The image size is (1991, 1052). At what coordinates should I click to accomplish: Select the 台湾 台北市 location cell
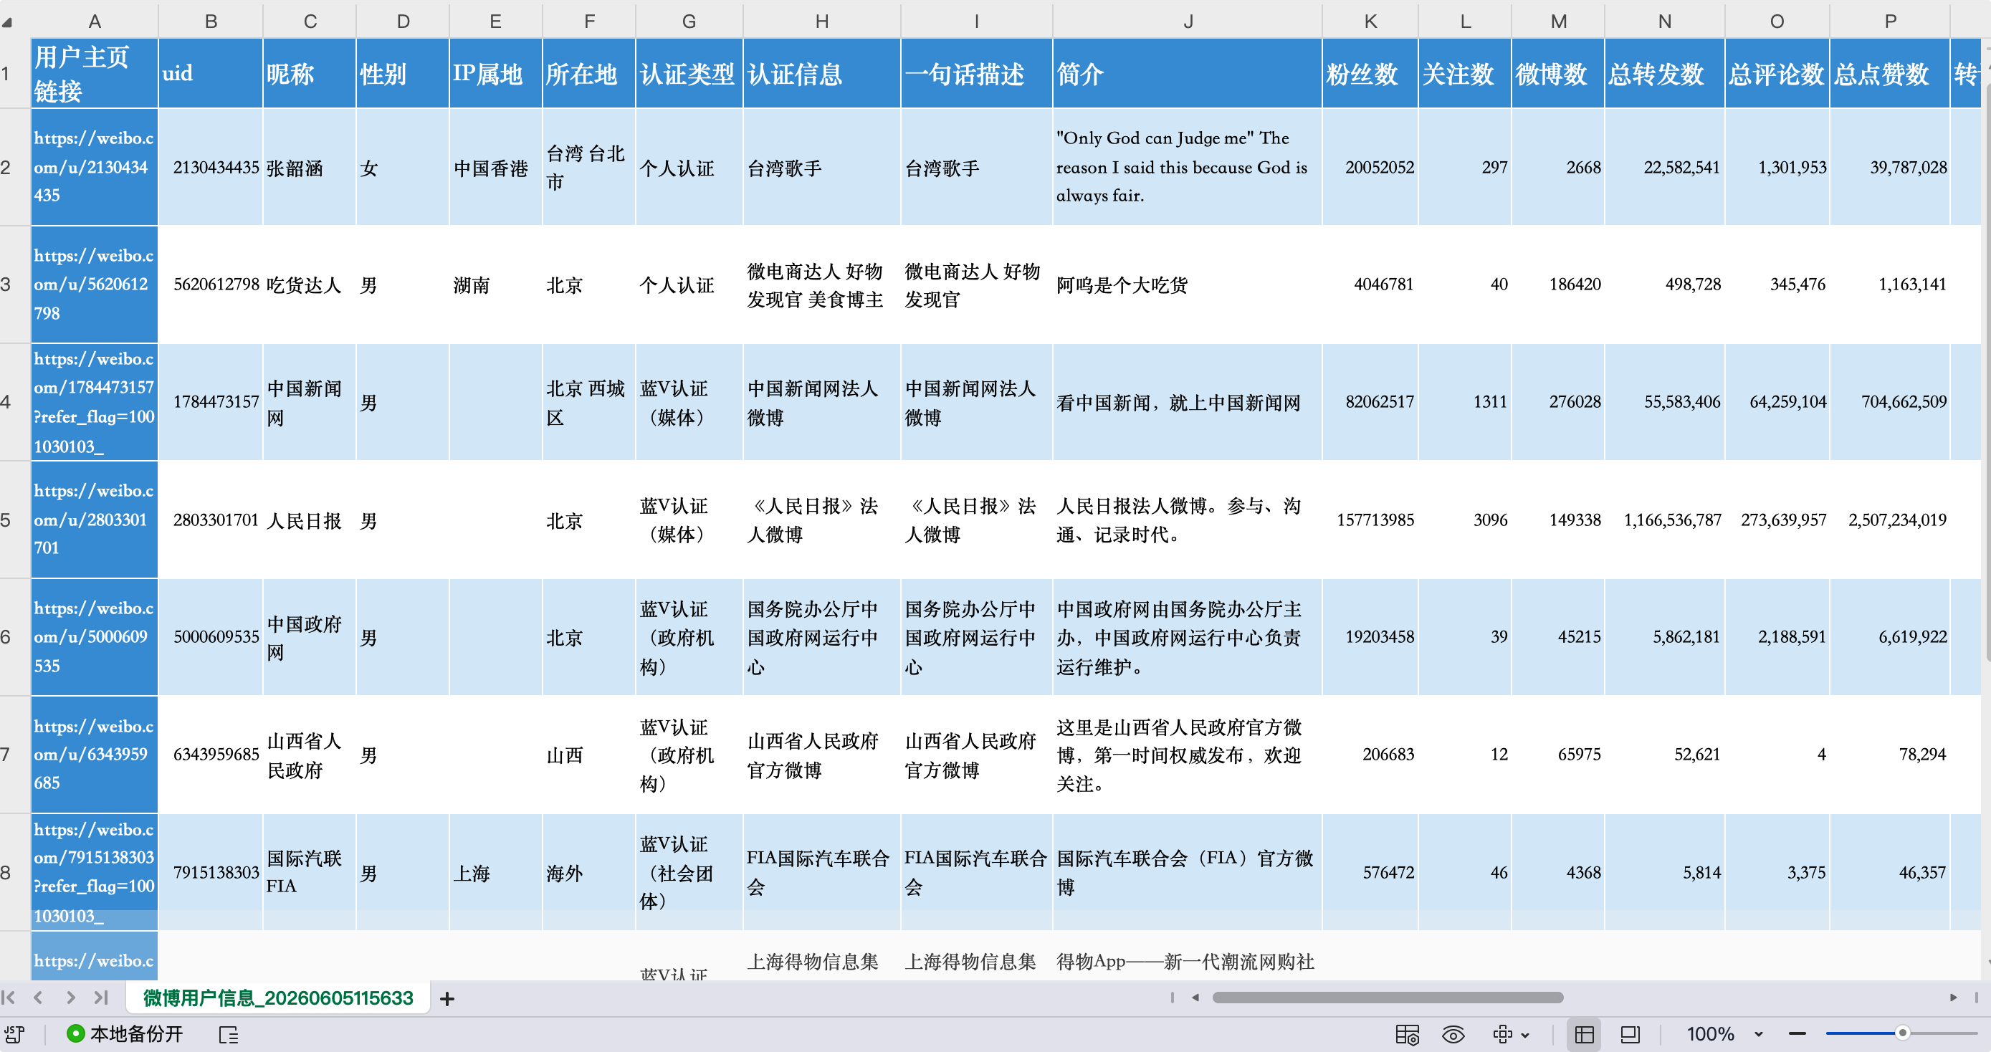[589, 167]
